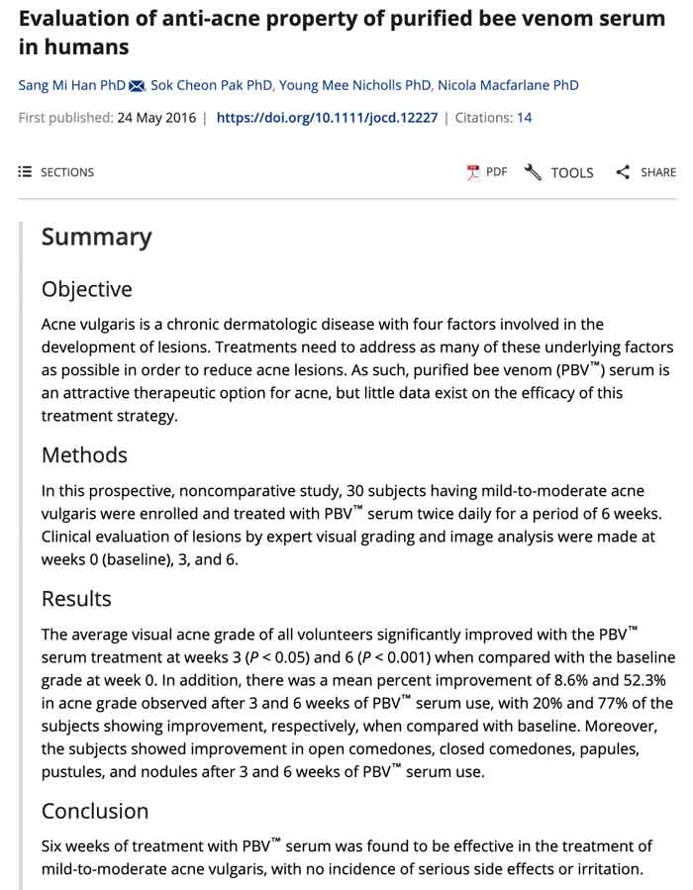The width and height of the screenshot is (693, 890).
Task: Click the Summary heading
Action: (x=96, y=238)
